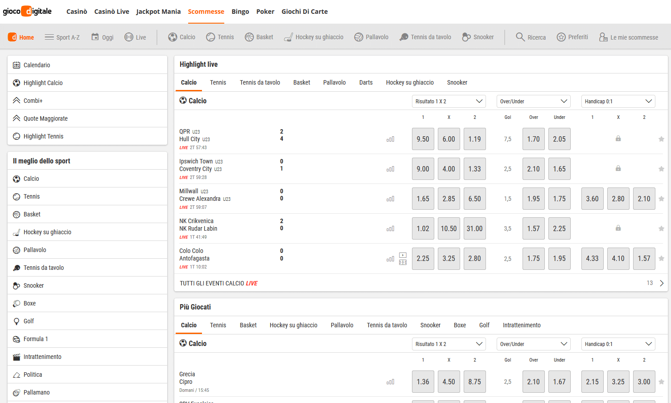Select Calcio soccer ball in top toolbar

pos(181,37)
